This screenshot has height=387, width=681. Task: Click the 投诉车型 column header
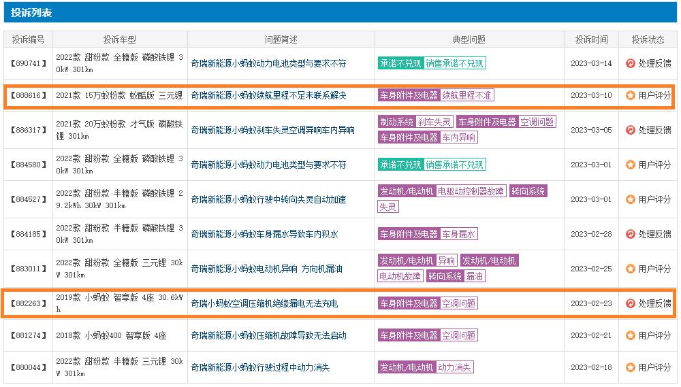click(x=119, y=39)
